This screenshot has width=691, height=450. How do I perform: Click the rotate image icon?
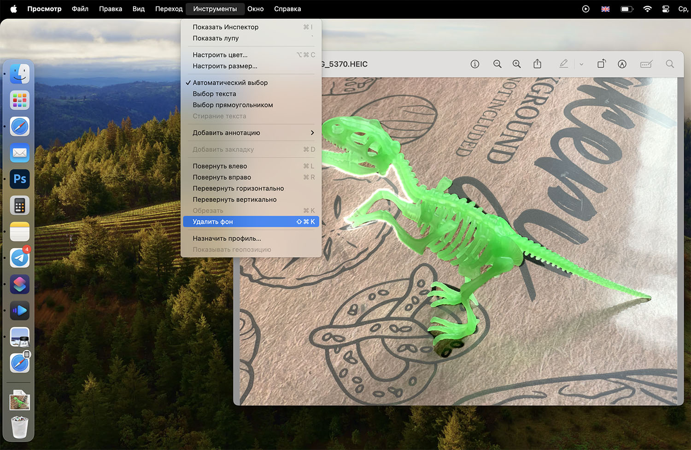pyautogui.click(x=602, y=64)
